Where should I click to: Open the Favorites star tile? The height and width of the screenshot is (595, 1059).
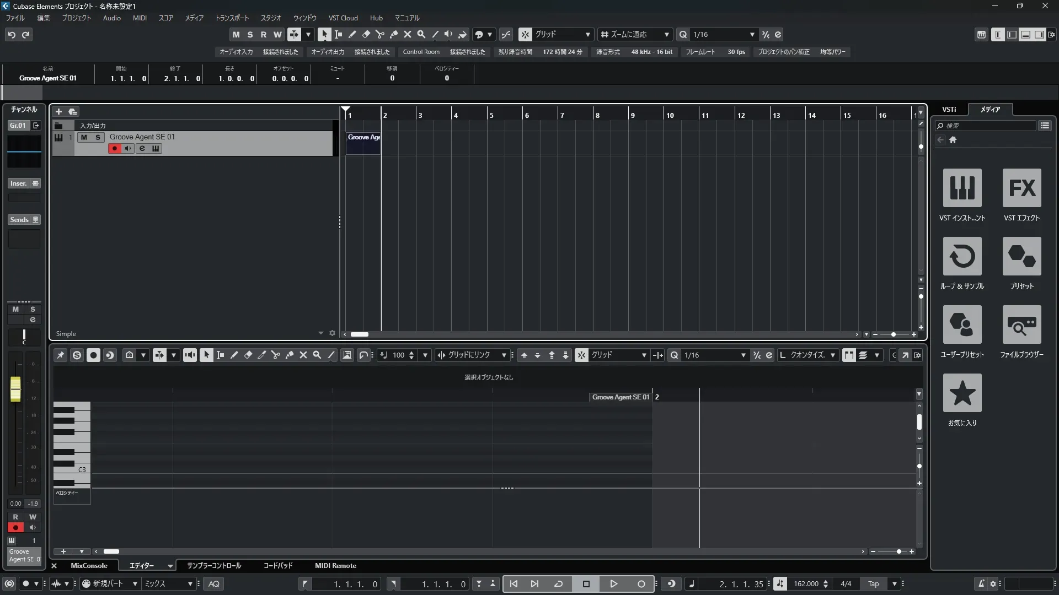[962, 393]
